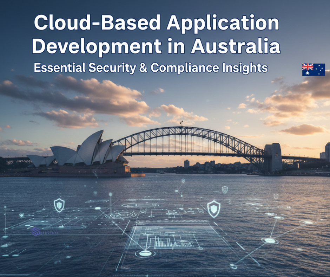
Task: Click the large left shield icon
Action: [x=59, y=205]
